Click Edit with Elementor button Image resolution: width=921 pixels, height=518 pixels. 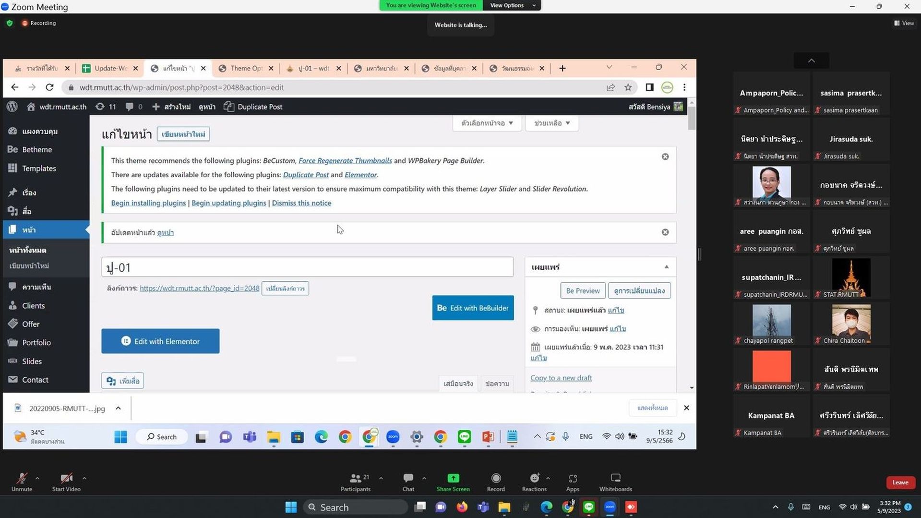pos(160,341)
